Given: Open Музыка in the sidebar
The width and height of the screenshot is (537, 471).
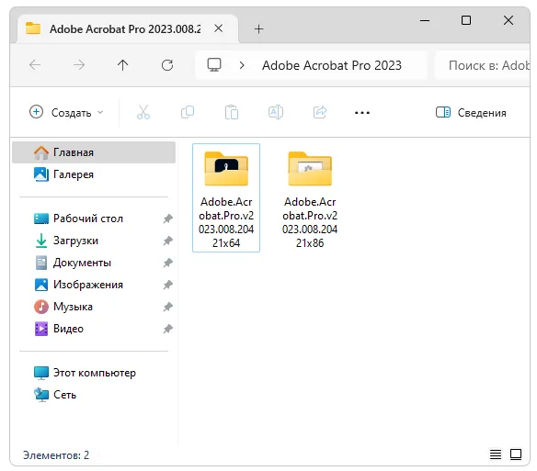Looking at the screenshot, I should 94,307.
